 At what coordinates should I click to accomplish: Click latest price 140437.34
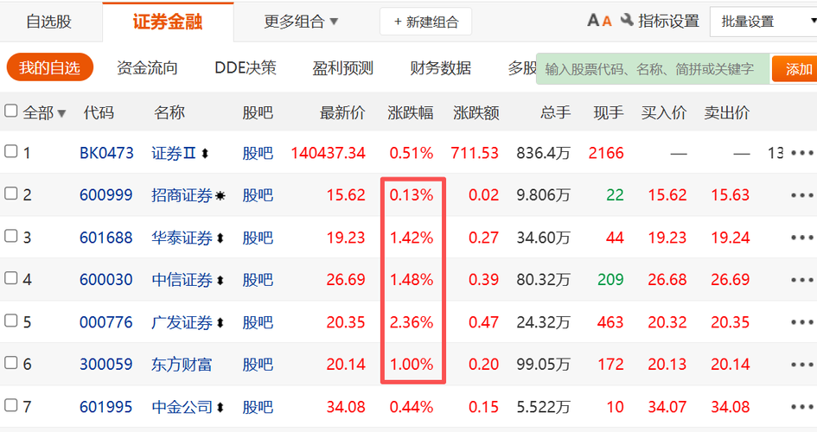(x=328, y=153)
